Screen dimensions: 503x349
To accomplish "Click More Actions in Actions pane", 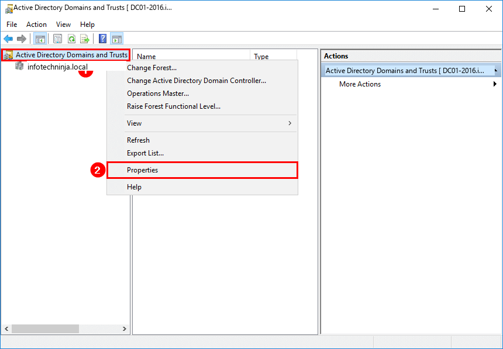I will click(360, 84).
